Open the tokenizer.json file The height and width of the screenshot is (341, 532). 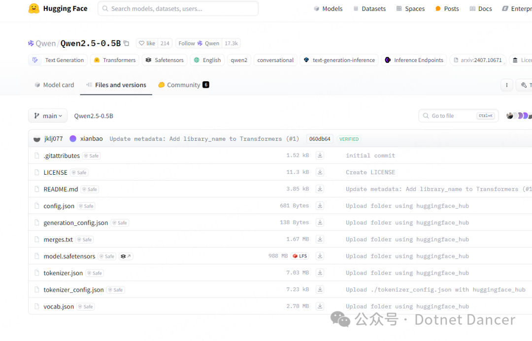coord(63,273)
